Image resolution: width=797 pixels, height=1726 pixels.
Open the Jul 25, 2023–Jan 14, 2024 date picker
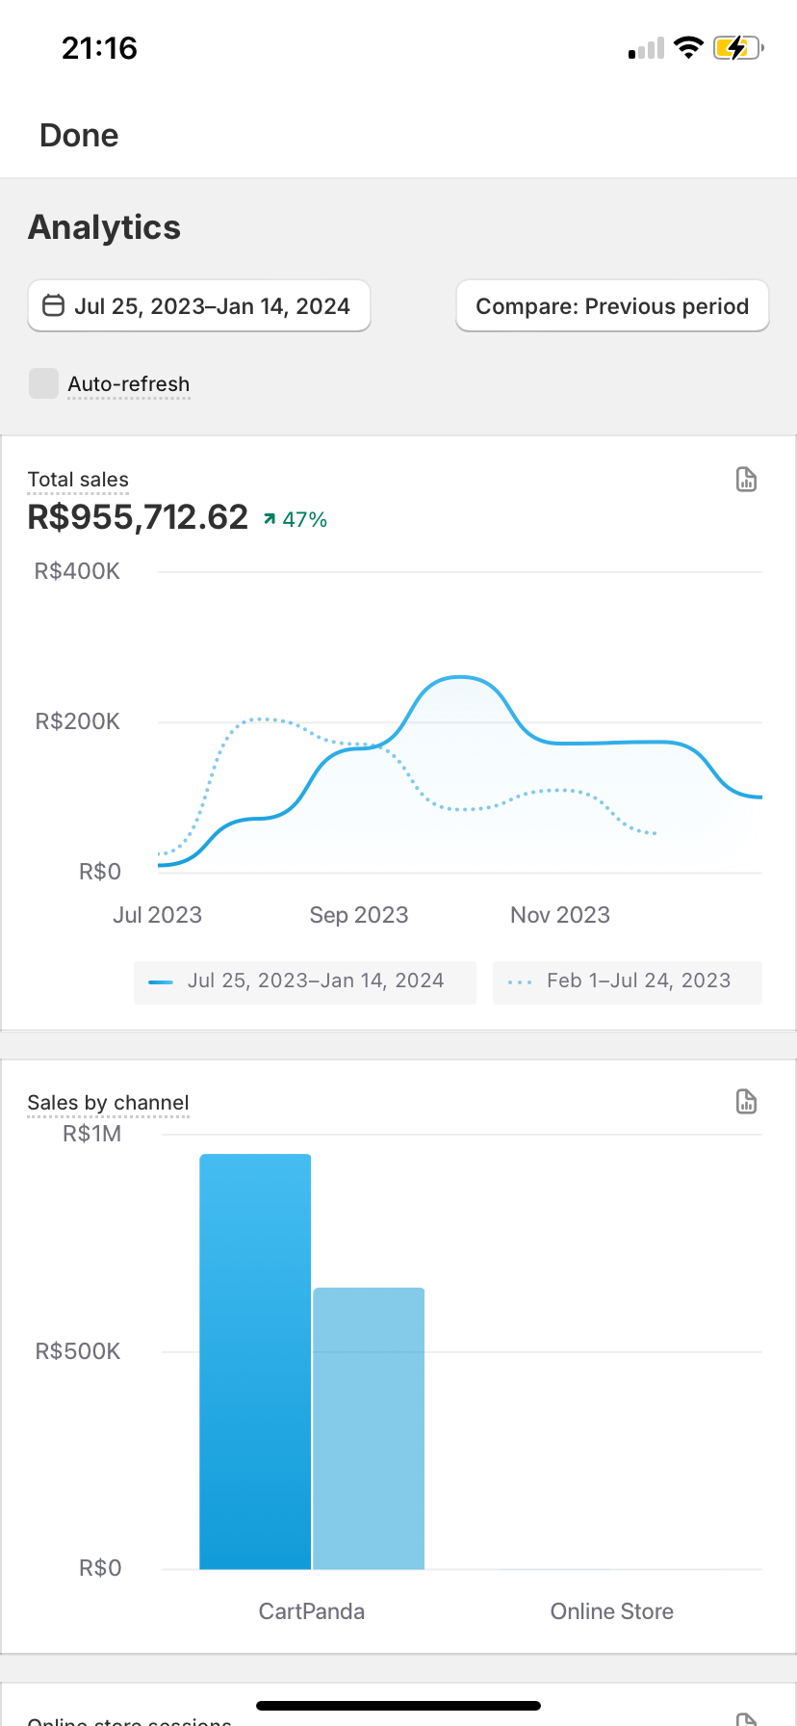199,306
